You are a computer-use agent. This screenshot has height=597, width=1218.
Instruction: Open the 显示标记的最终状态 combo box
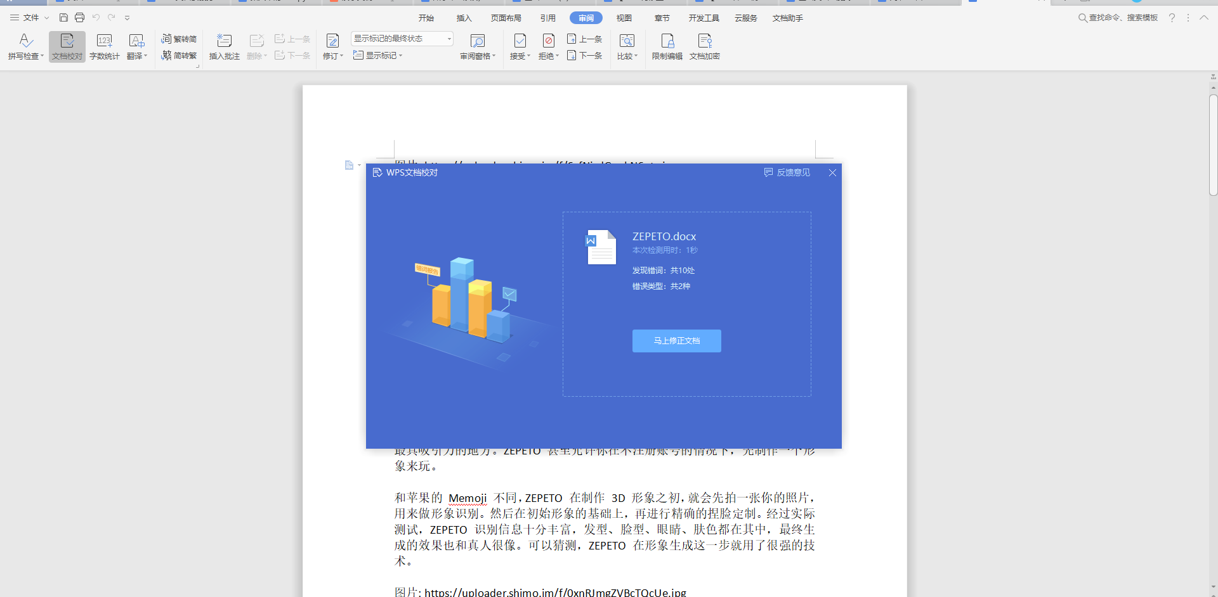pyautogui.click(x=402, y=39)
